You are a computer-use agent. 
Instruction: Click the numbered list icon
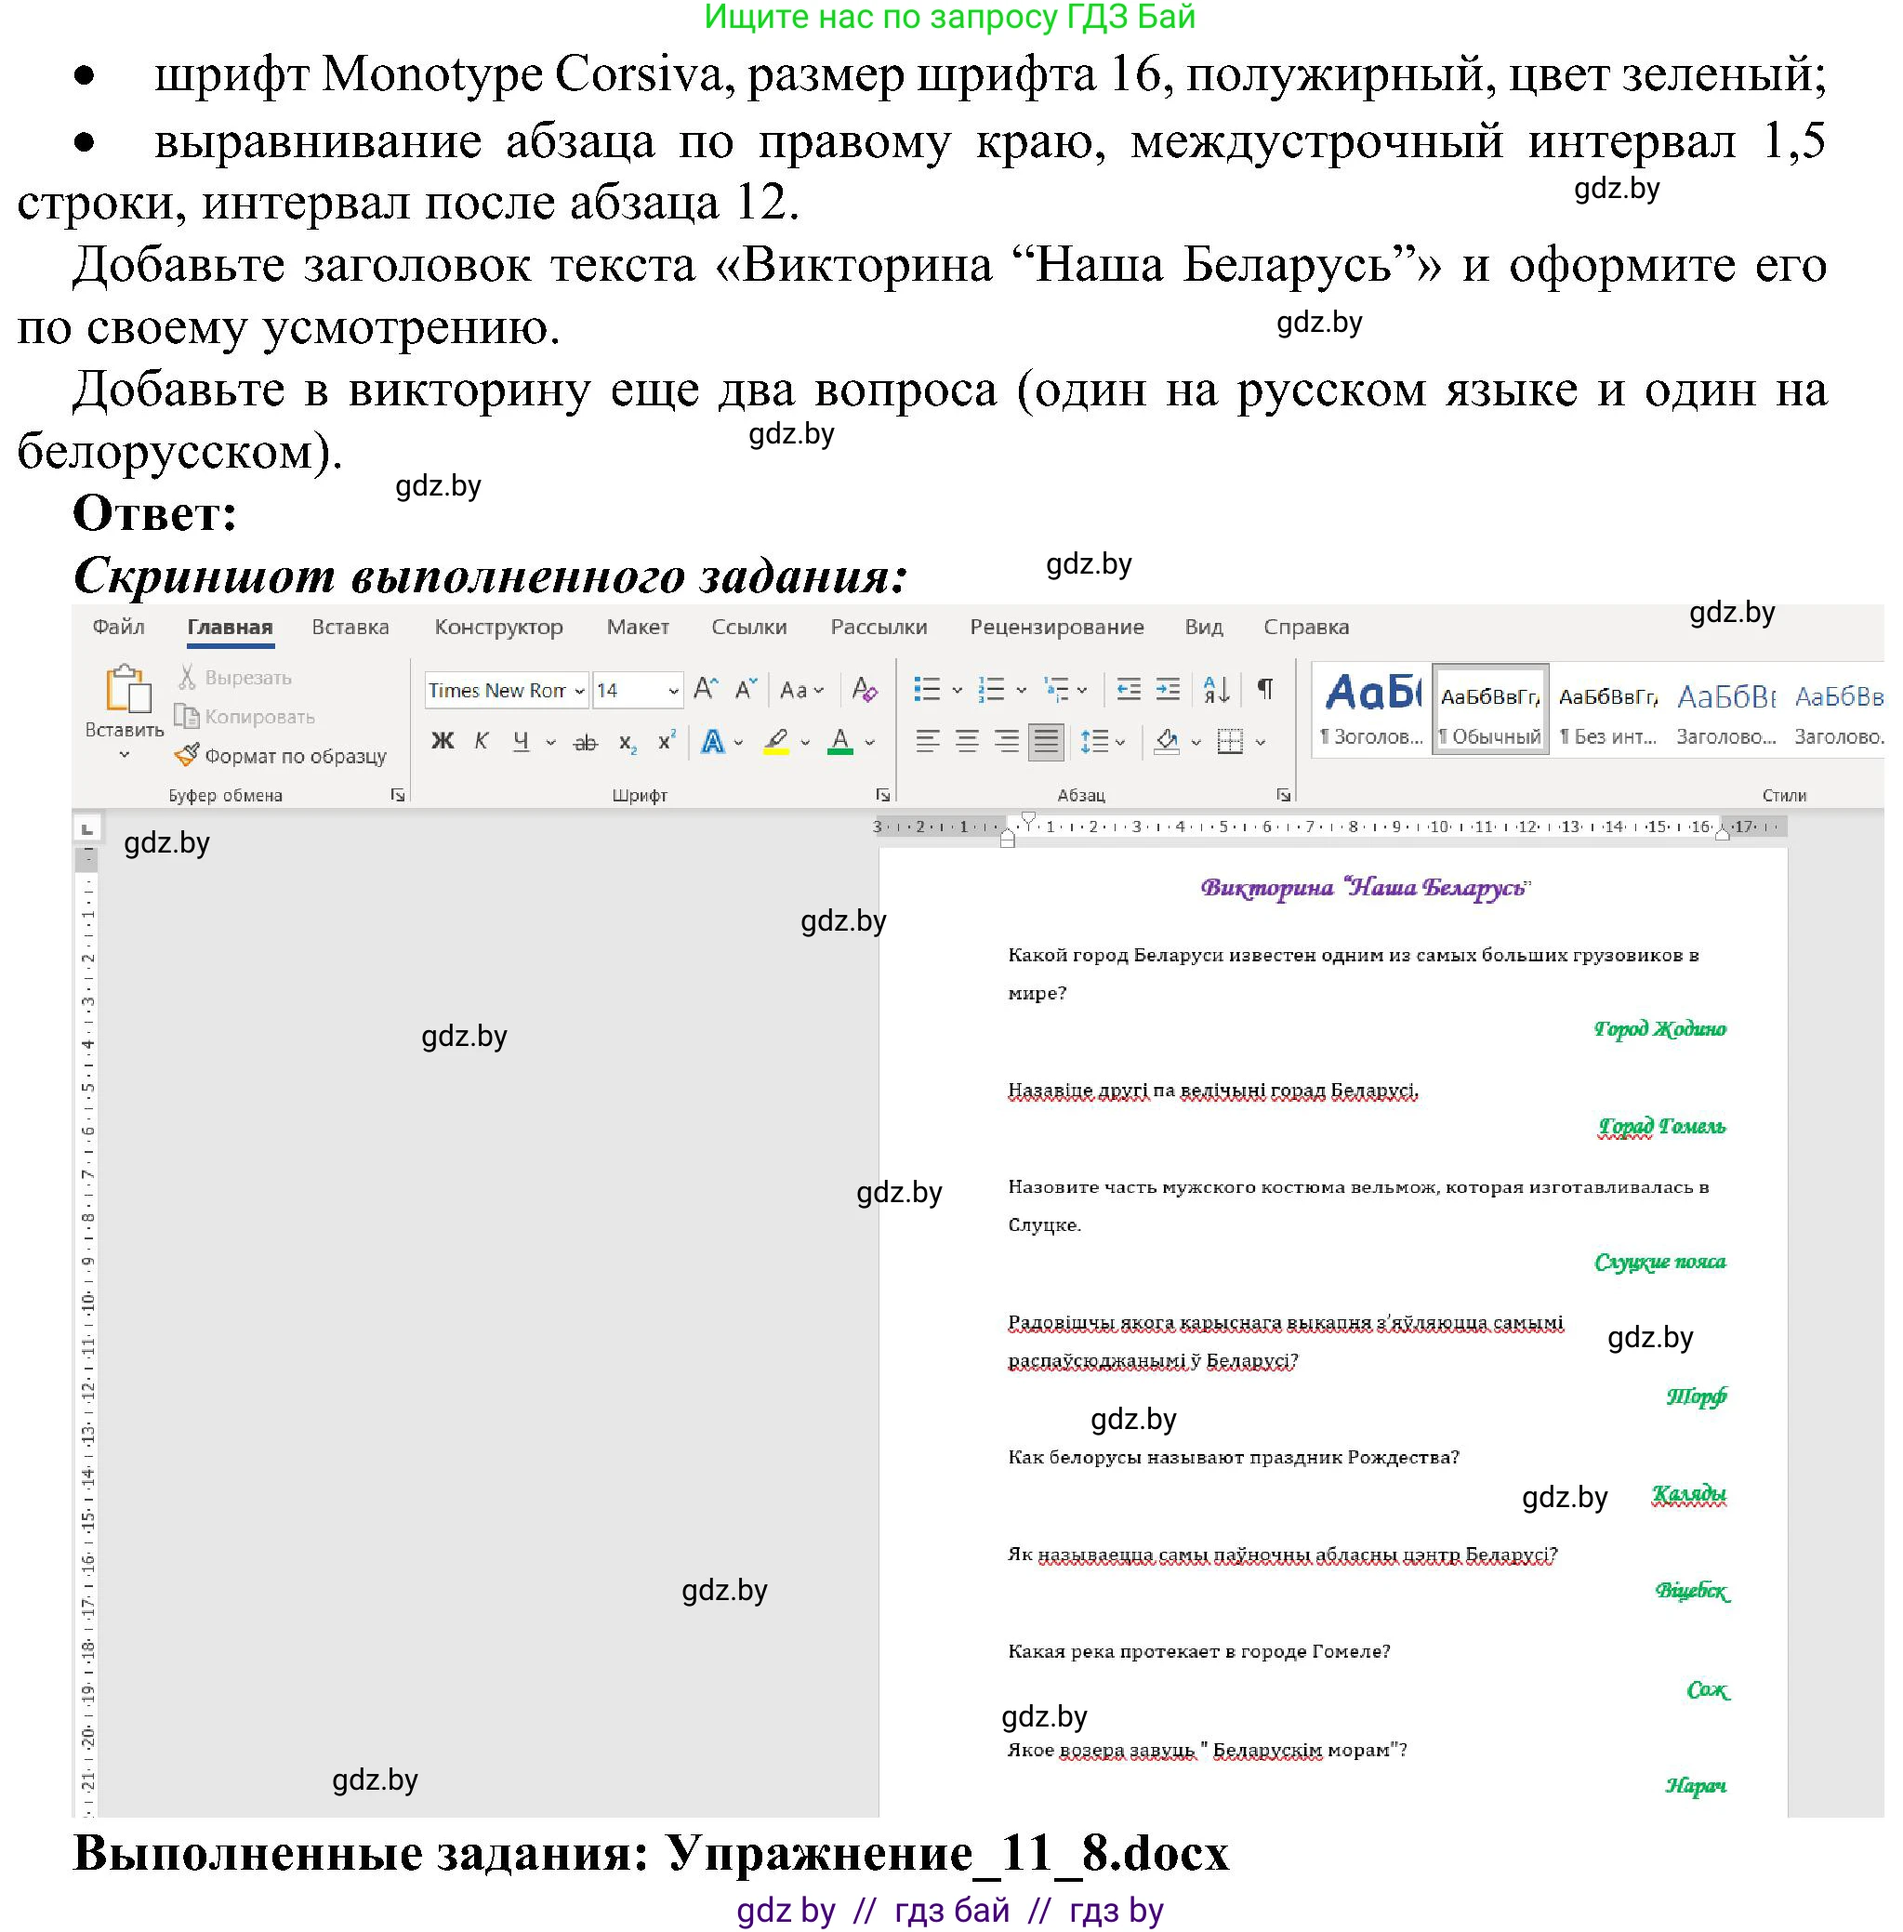990,690
